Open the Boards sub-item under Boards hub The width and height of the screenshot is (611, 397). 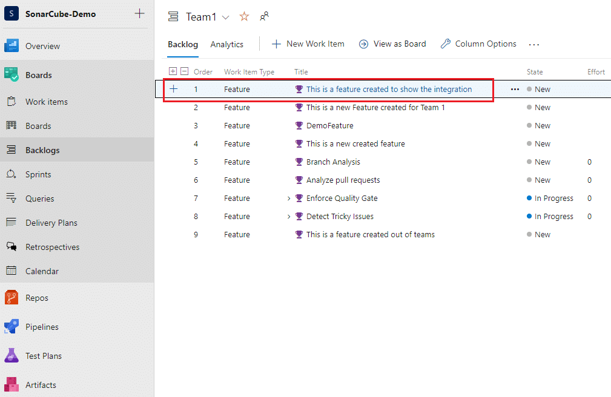tap(77, 126)
